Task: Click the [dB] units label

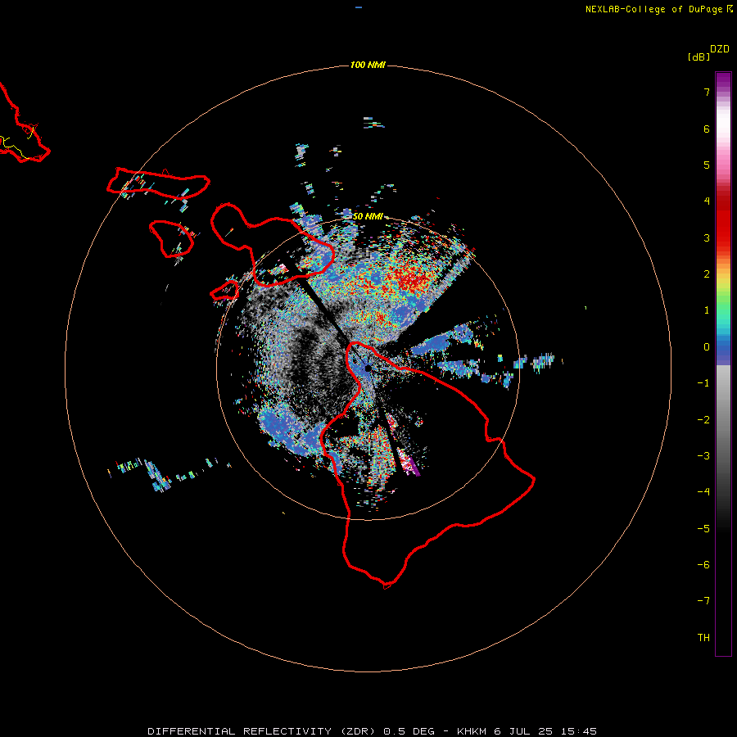Action: 699,57
